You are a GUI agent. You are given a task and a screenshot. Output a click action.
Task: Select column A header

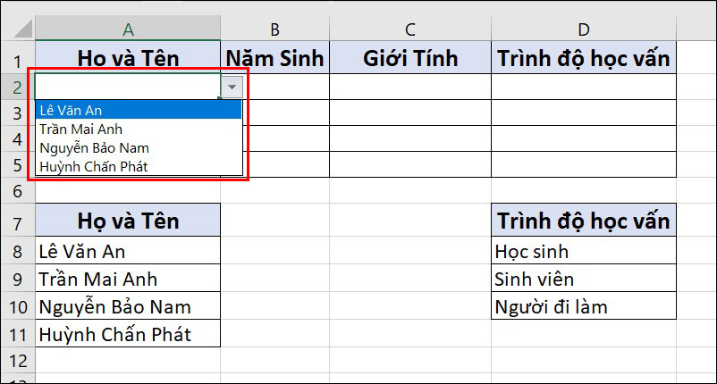point(128,29)
